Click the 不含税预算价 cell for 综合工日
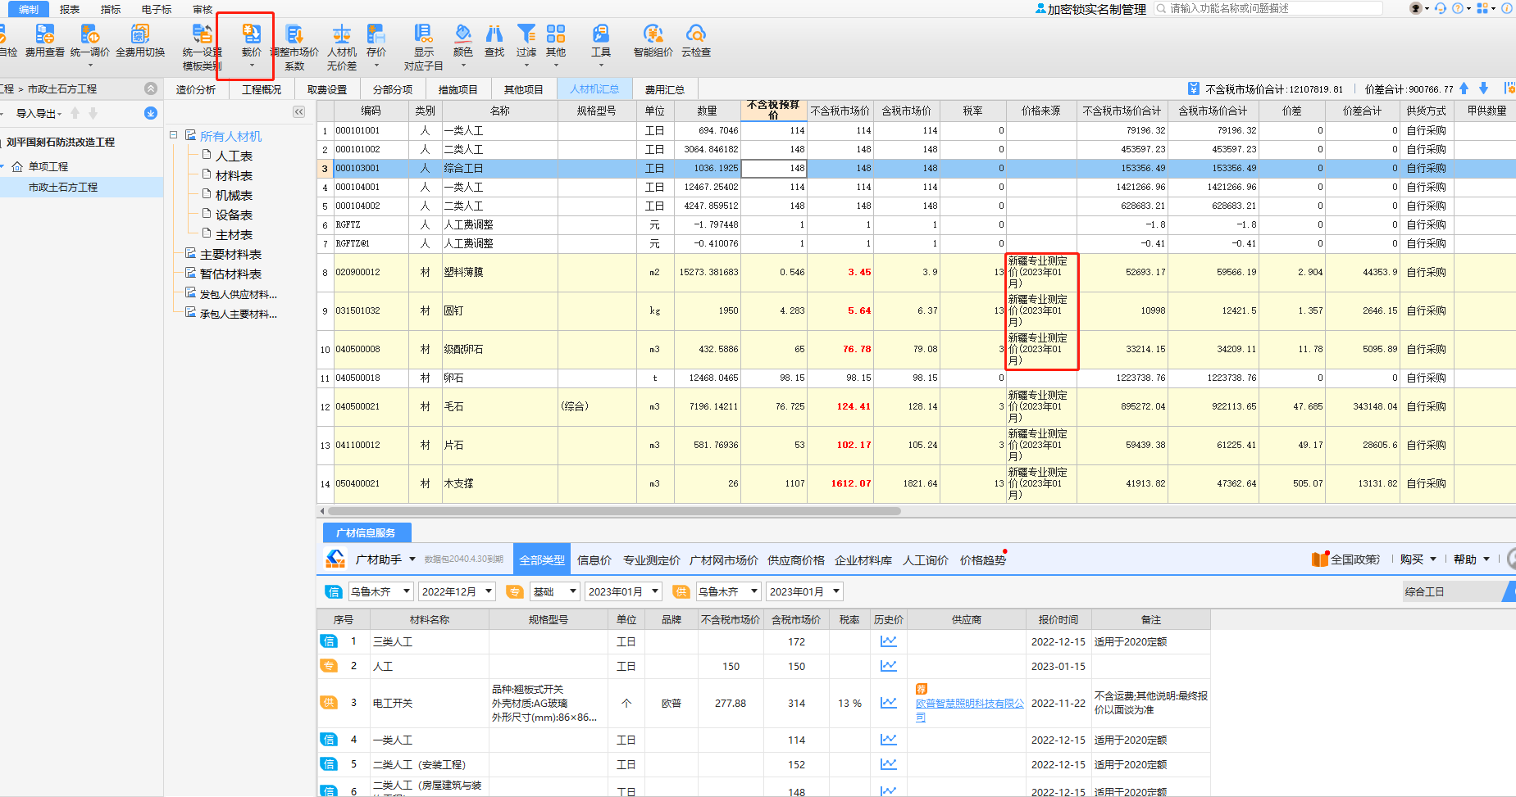Viewport: 1516px width, 797px height. tap(773, 168)
